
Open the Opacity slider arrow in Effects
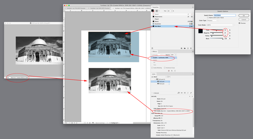176,55
